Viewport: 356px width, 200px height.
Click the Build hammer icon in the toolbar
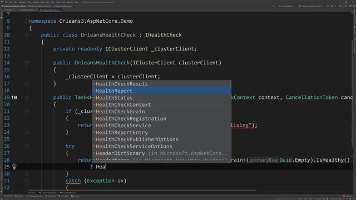(273, 6)
